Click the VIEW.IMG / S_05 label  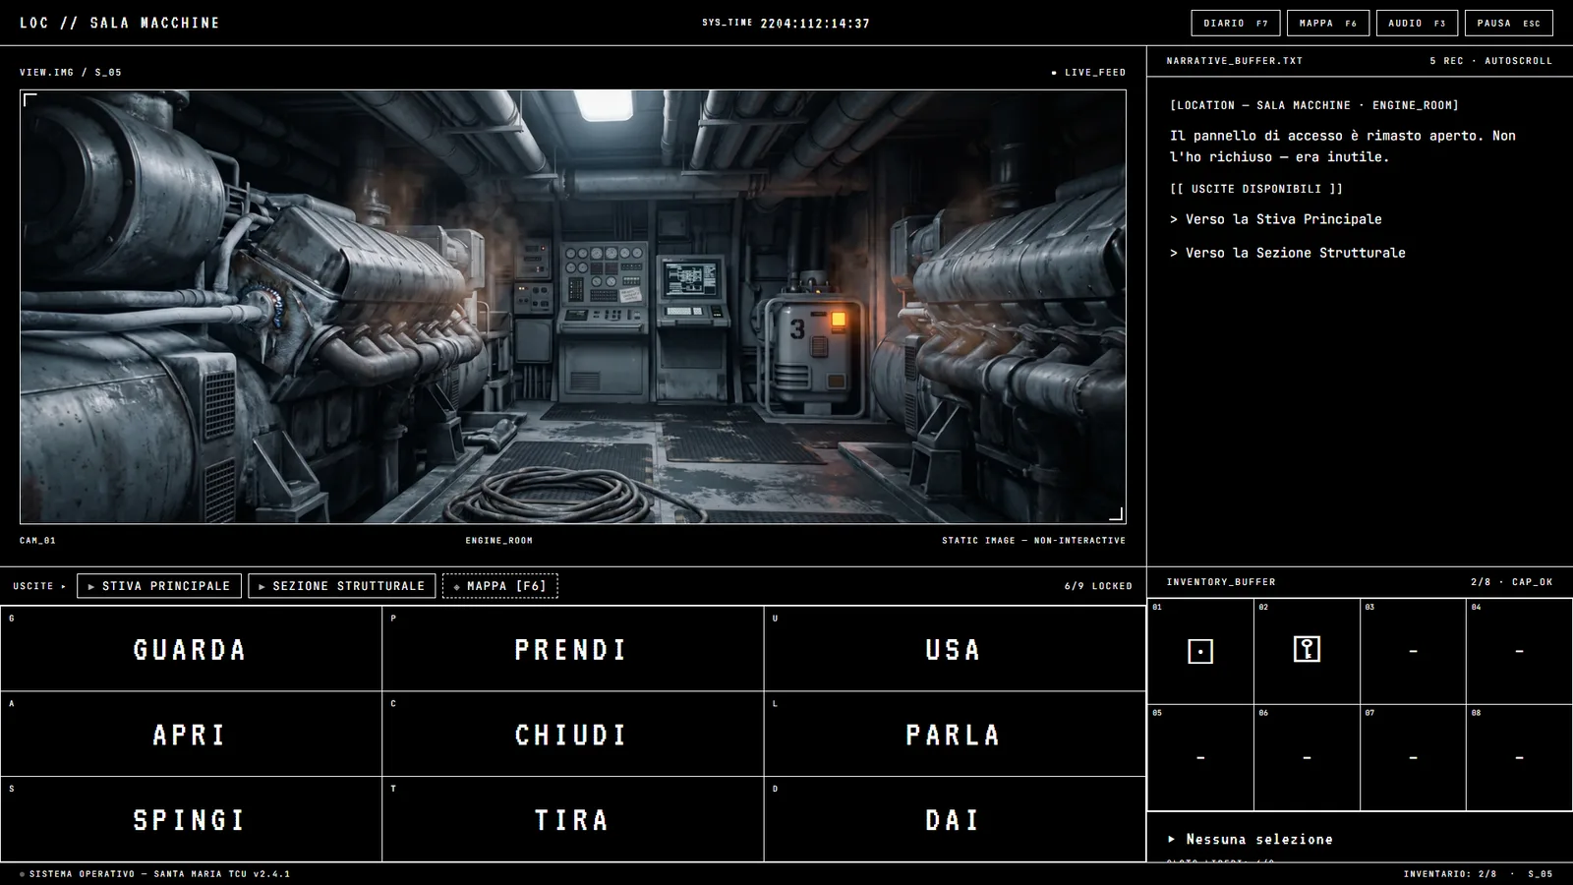tap(71, 73)
